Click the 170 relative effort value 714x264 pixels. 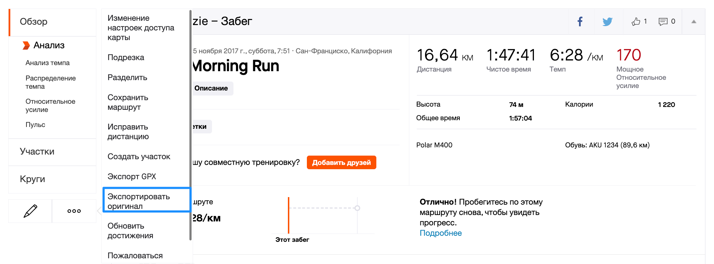(x=628, y=55)
